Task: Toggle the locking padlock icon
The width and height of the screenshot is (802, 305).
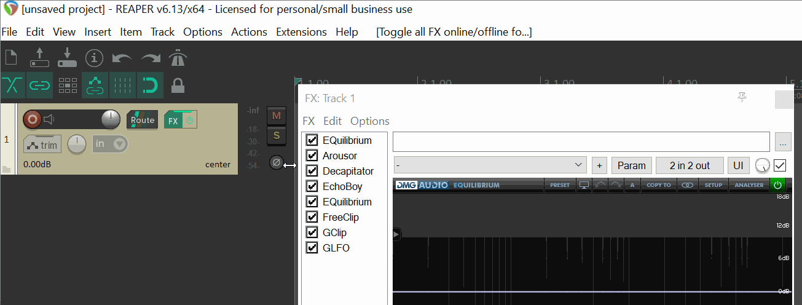Action: pyautogui.click(x=178, y=85)
